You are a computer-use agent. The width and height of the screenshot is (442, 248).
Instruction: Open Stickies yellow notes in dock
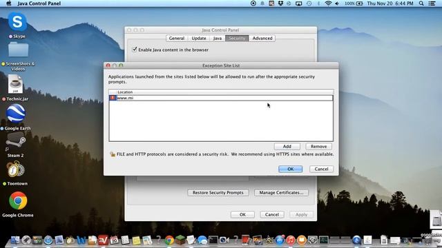(x=137, y=240)
